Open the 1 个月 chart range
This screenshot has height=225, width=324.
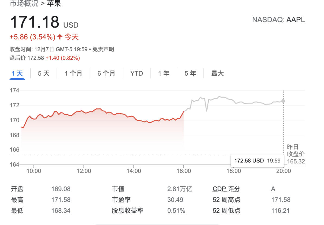click(x=73, y=73)
